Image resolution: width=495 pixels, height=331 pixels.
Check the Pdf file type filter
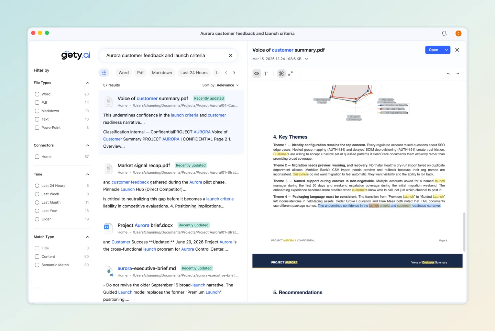tap(37, 102)
